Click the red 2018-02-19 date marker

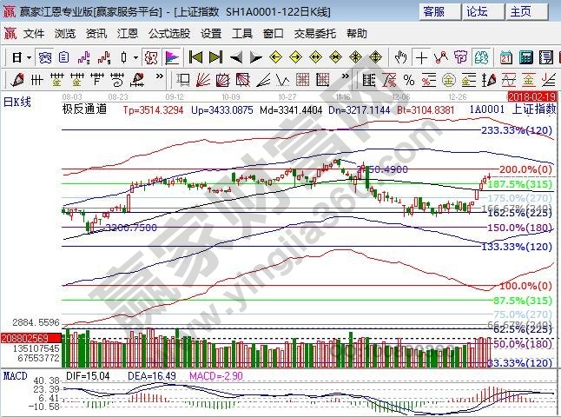[532, 96]
